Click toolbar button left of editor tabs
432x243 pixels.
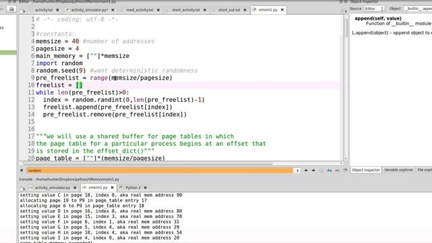11,9
